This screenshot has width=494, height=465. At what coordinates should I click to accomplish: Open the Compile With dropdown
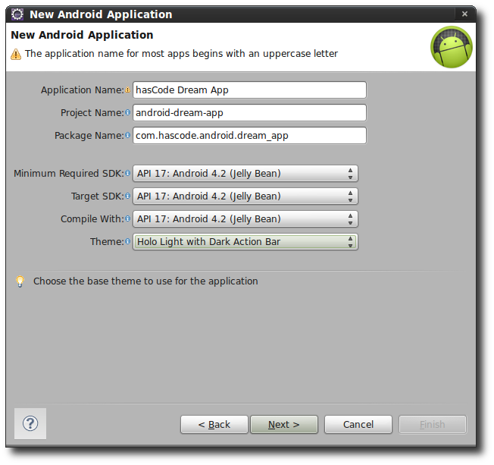(245, 219)
